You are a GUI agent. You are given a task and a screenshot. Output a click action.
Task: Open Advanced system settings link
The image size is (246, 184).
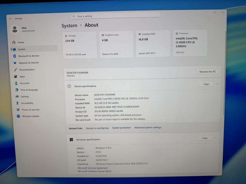tap(148, 127)
